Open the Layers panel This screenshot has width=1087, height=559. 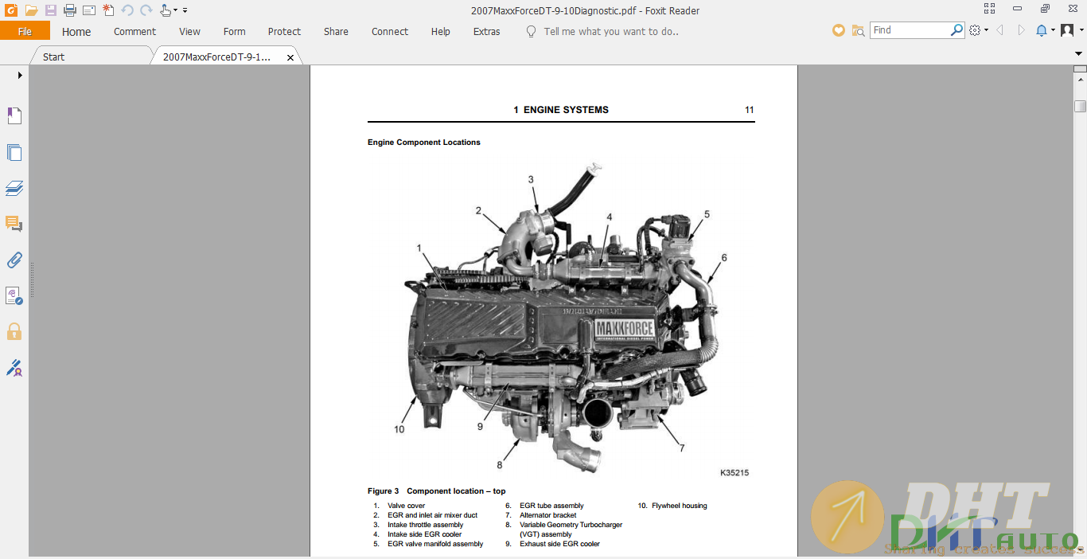click(14, 189)
